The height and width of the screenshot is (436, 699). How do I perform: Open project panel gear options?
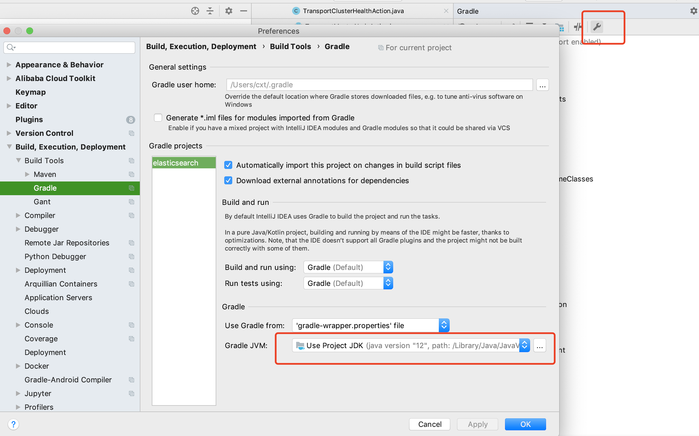(229, 11)
